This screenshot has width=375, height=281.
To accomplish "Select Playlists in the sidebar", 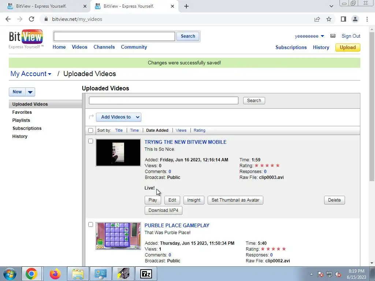I will pyautogui.click(x=21, y=120).
